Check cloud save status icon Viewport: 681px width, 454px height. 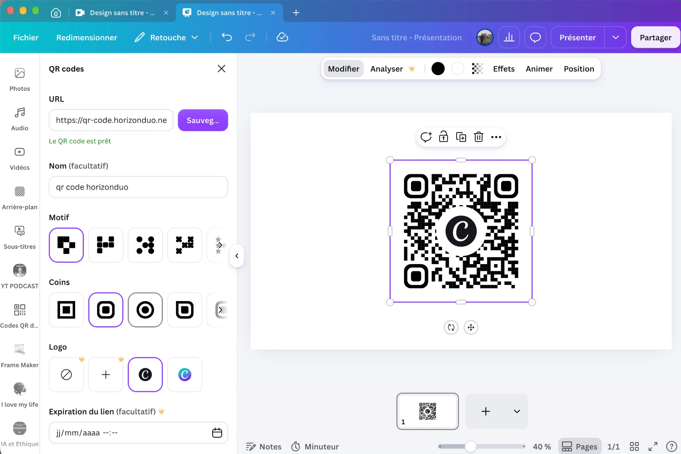pyautogui.click(x=282, y=37)
